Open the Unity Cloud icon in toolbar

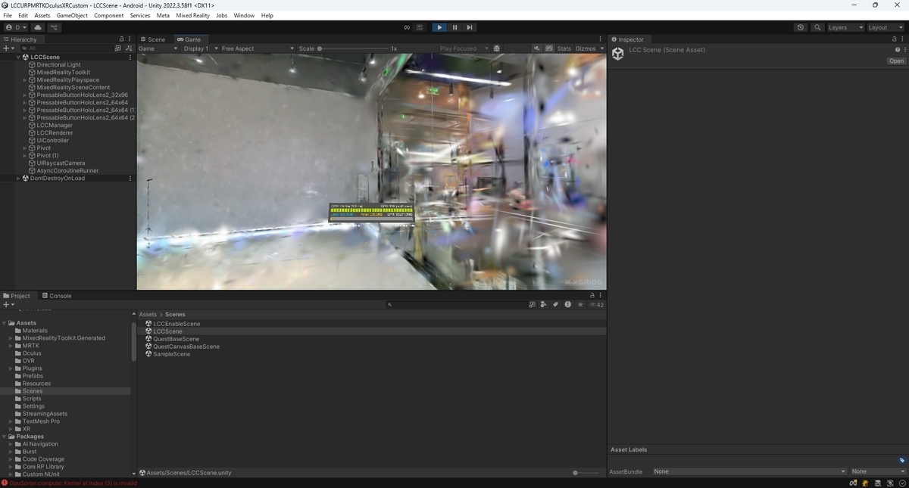(38, 27)
